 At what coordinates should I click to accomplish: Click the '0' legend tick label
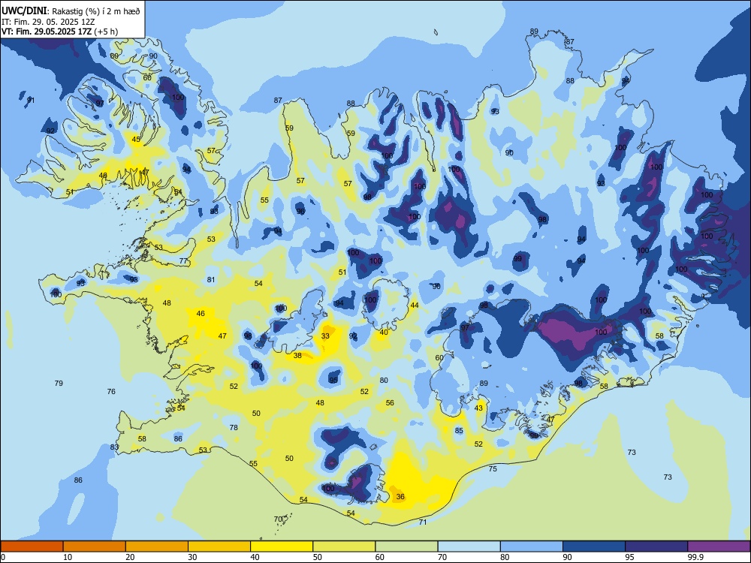click(3, 557)
